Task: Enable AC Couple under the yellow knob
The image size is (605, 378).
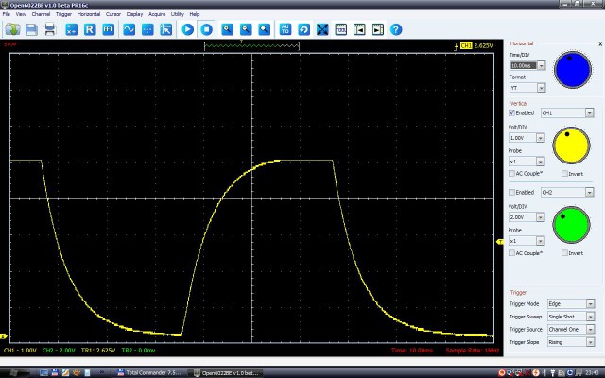Action: tap(512, 174)
